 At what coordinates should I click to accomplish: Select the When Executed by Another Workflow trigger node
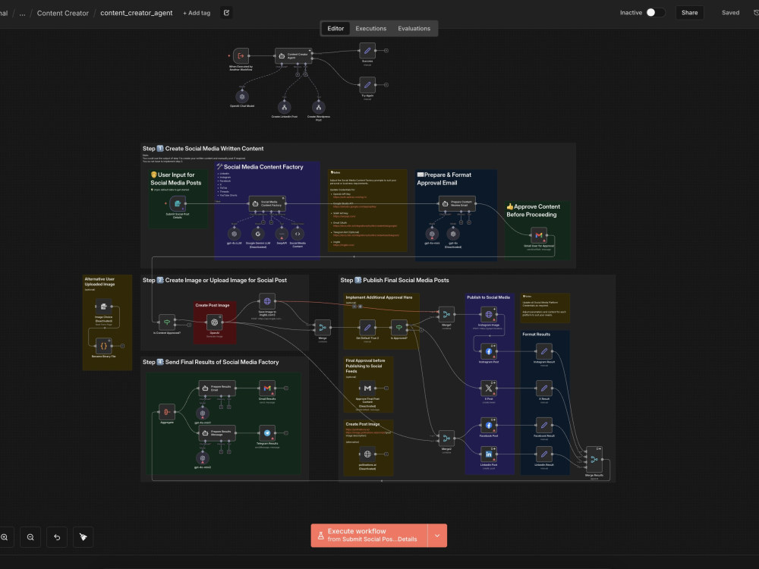[241, 55]
